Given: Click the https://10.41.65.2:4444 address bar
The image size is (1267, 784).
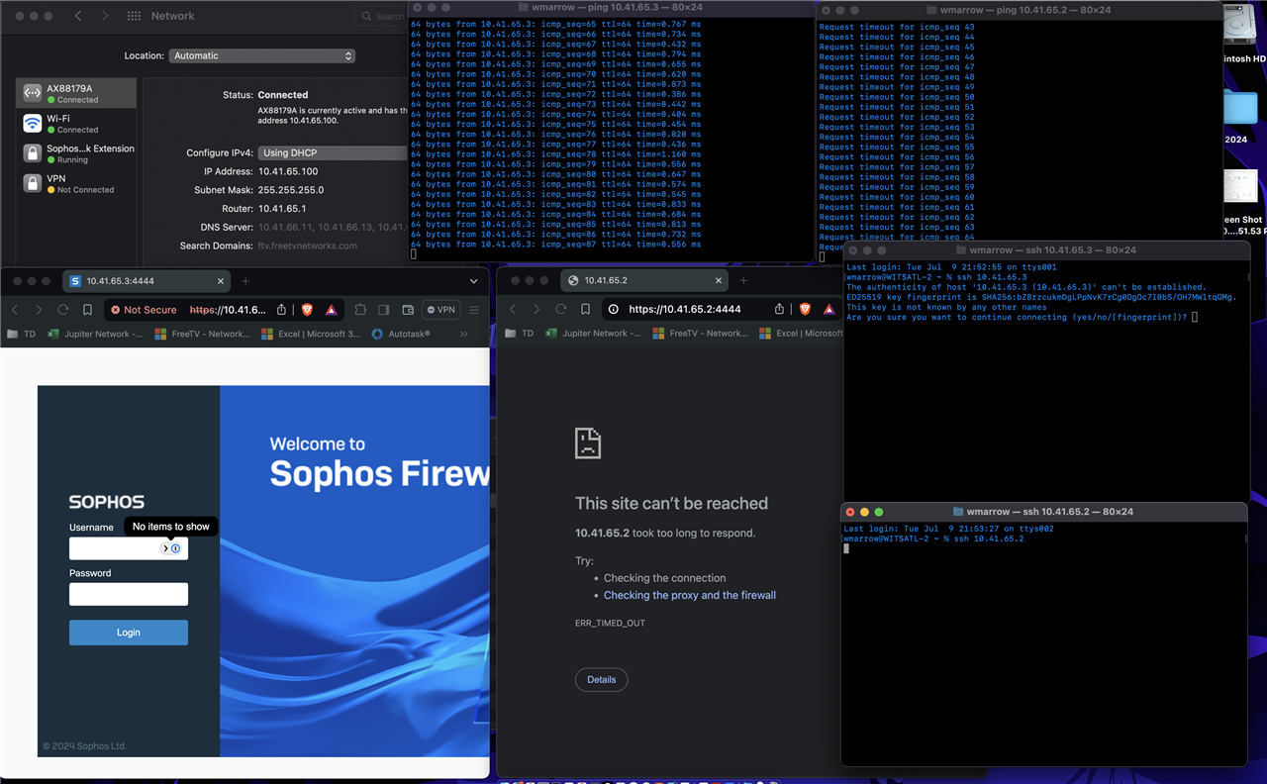Looking at the screenshot, I should [685, 310].
